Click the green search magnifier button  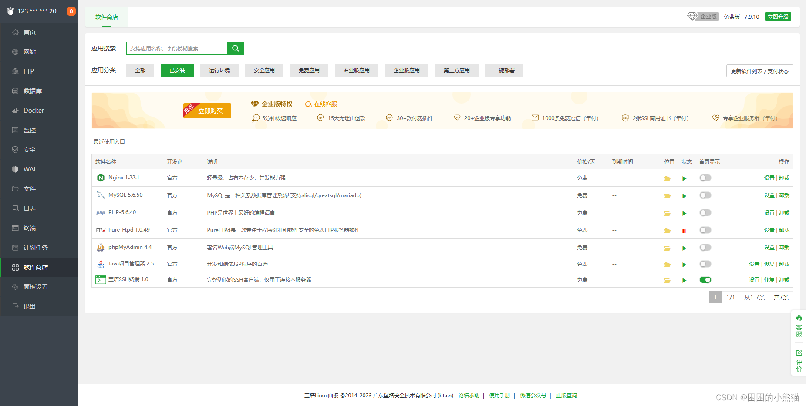[235, 48]
